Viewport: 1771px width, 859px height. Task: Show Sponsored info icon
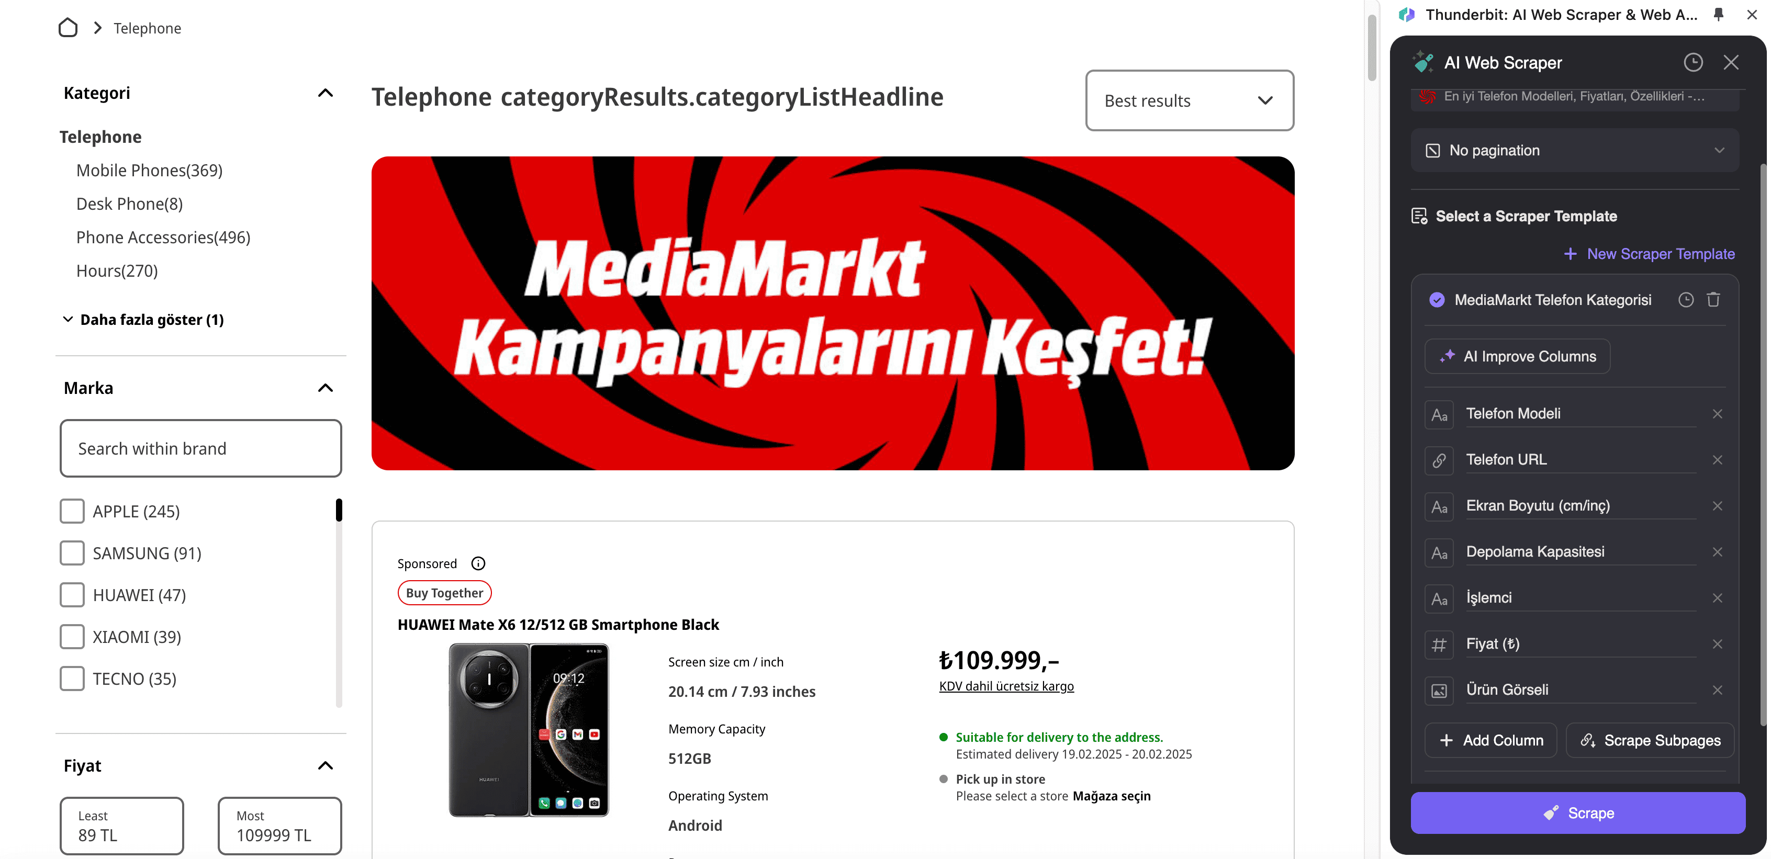[x=478, y=563]
